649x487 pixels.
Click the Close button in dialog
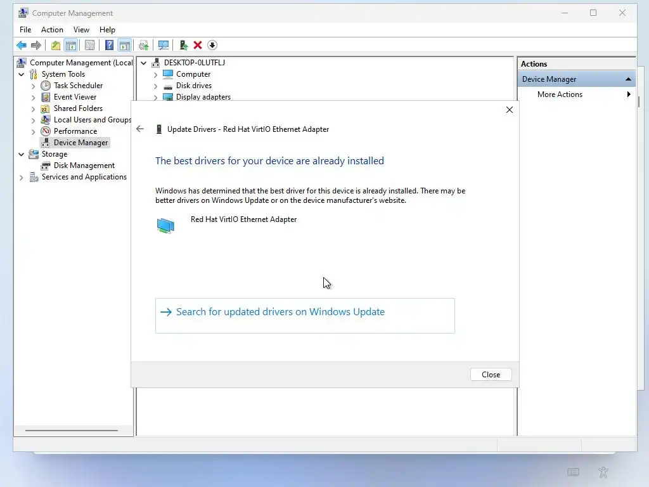click(x=491, y=374)
